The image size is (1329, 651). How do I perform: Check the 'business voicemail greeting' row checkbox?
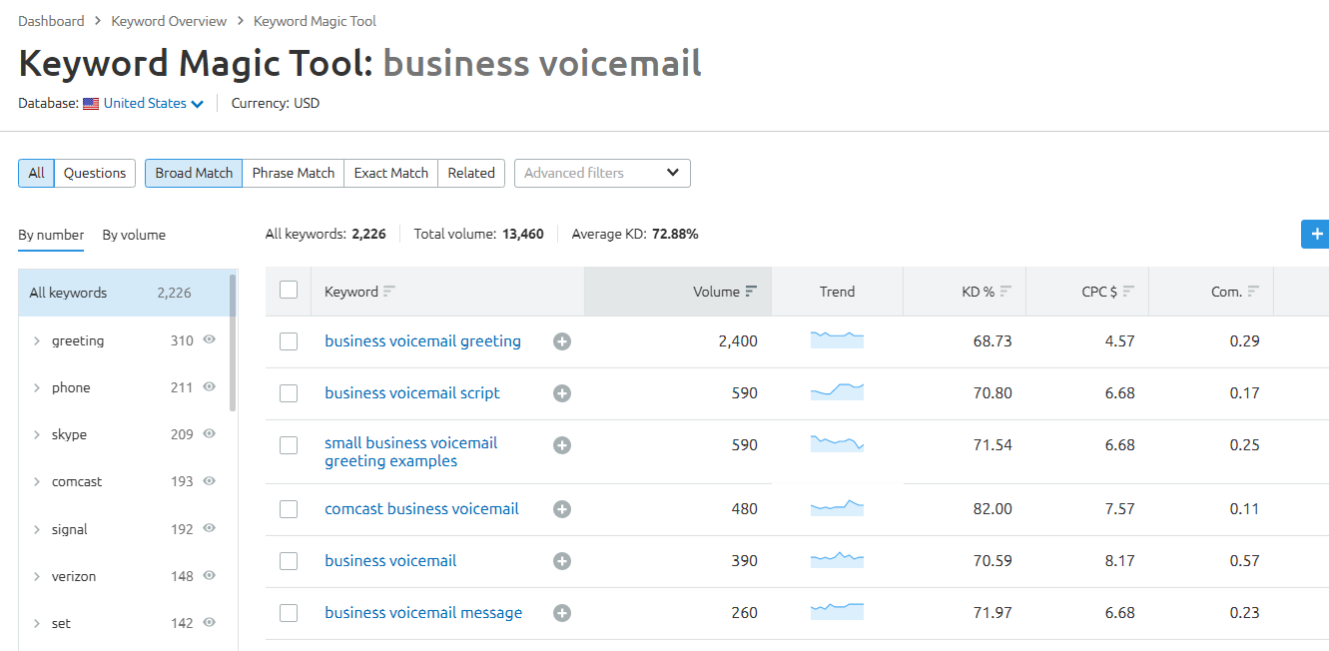click(289, 341)
